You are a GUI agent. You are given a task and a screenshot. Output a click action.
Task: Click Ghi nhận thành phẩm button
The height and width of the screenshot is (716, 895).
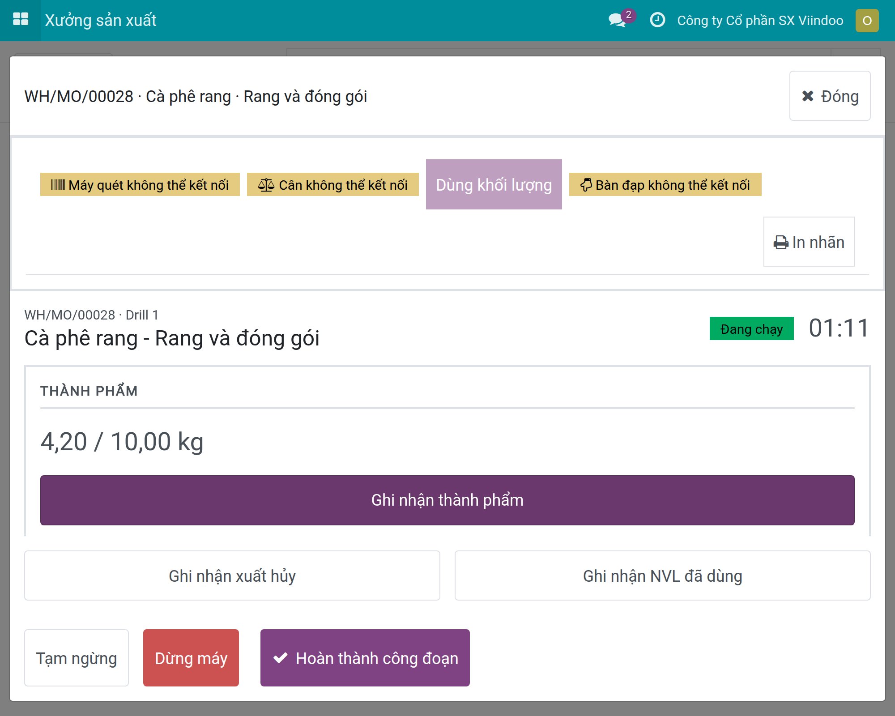(447, 500)
